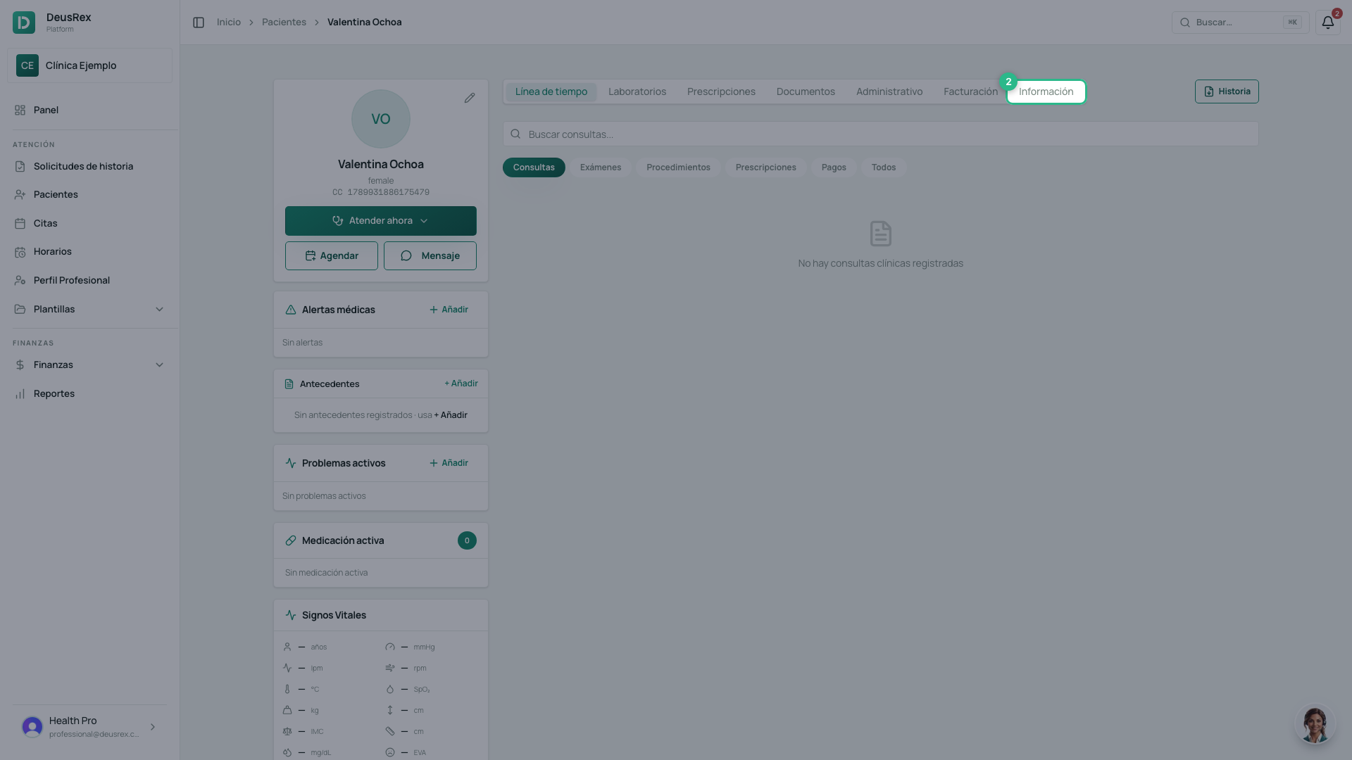The width and height of the screenshot is (1352, 760).
Task: Open Panel from the sidebar
Action: pyautogui.click(x=89, y=110)
